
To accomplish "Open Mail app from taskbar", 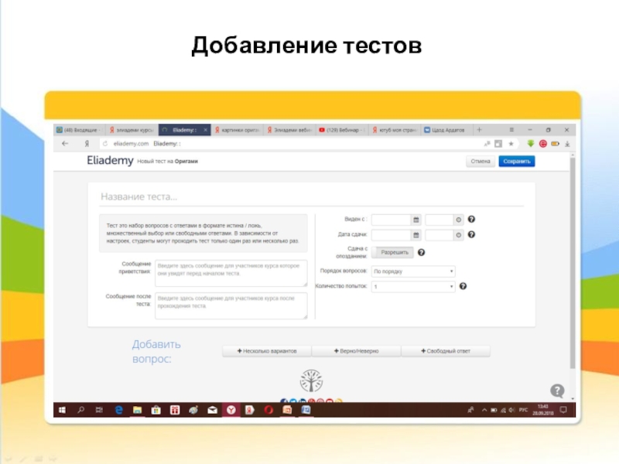I will (x=212, y=410).
